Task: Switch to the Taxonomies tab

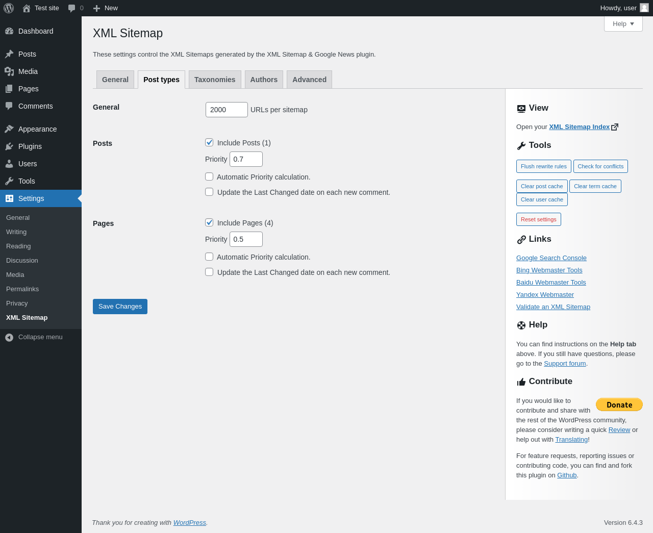Action: [x=215, y=80]
